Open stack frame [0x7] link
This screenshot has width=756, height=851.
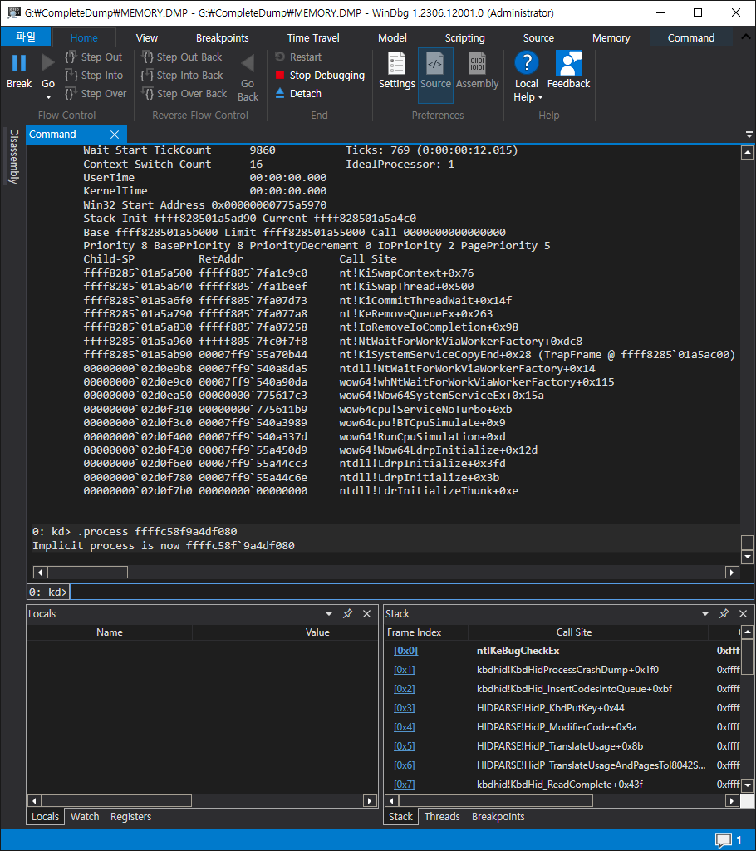pyautogui.click(x=405, y=785)
